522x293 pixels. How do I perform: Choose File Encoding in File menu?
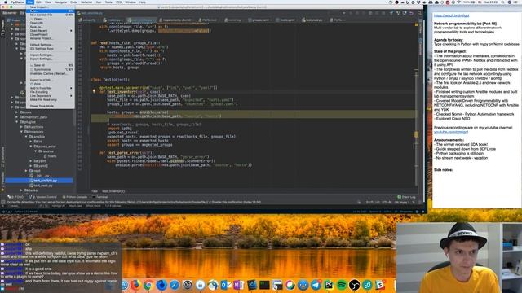[51, 92]
